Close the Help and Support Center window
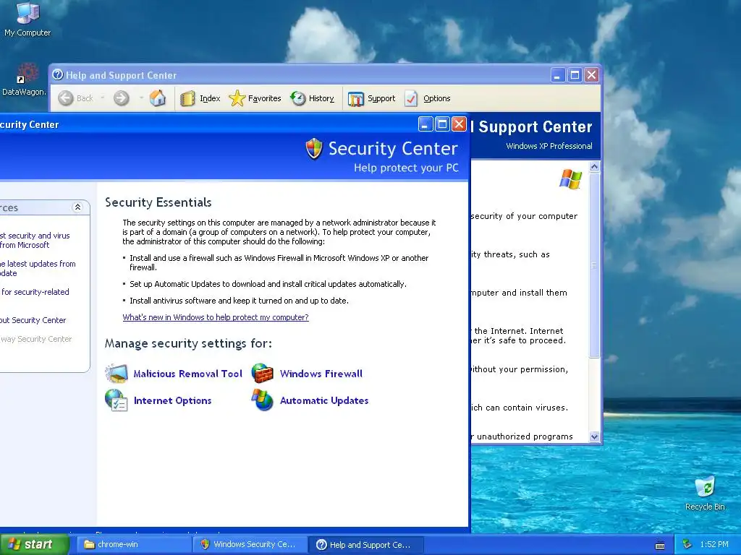 click(592, 75)
